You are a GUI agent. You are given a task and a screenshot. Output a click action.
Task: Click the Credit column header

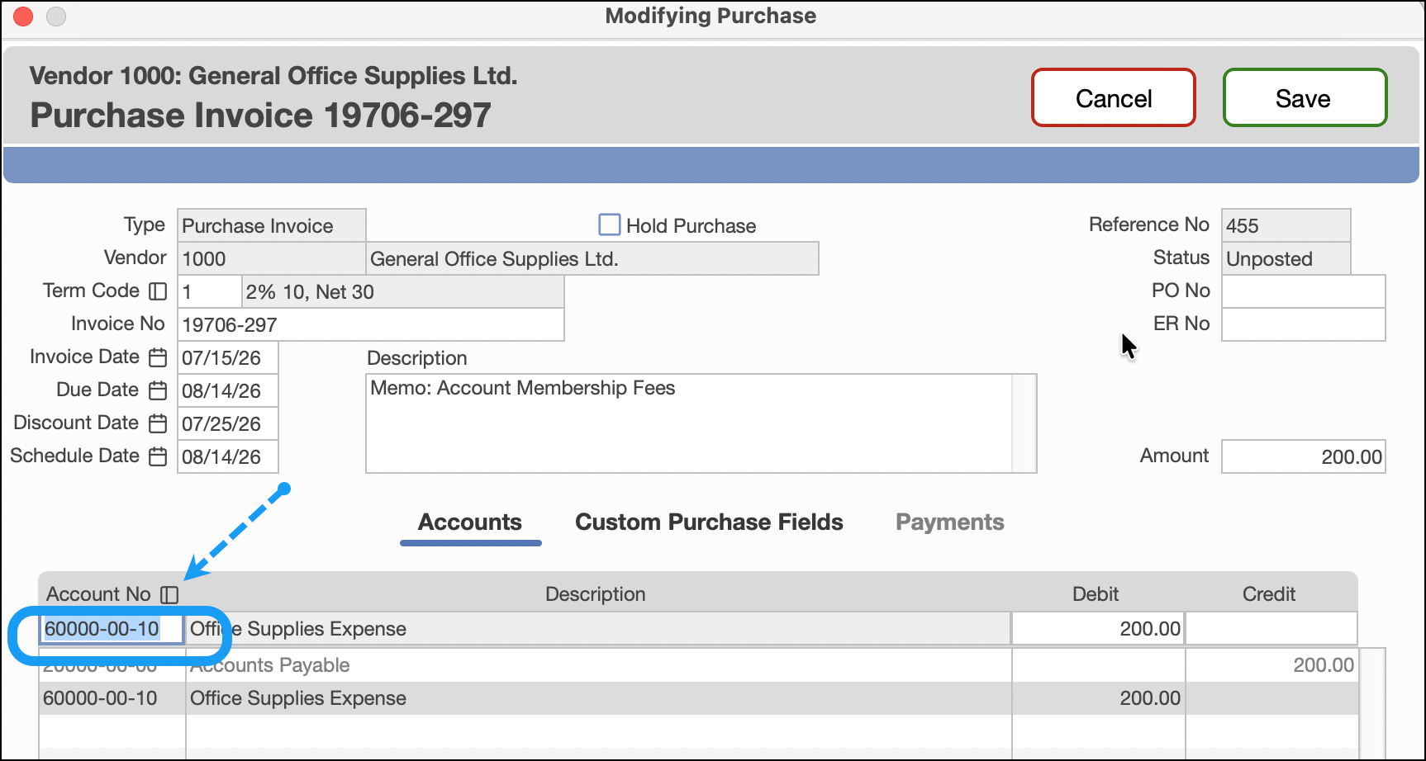(x=1269, y=594)
